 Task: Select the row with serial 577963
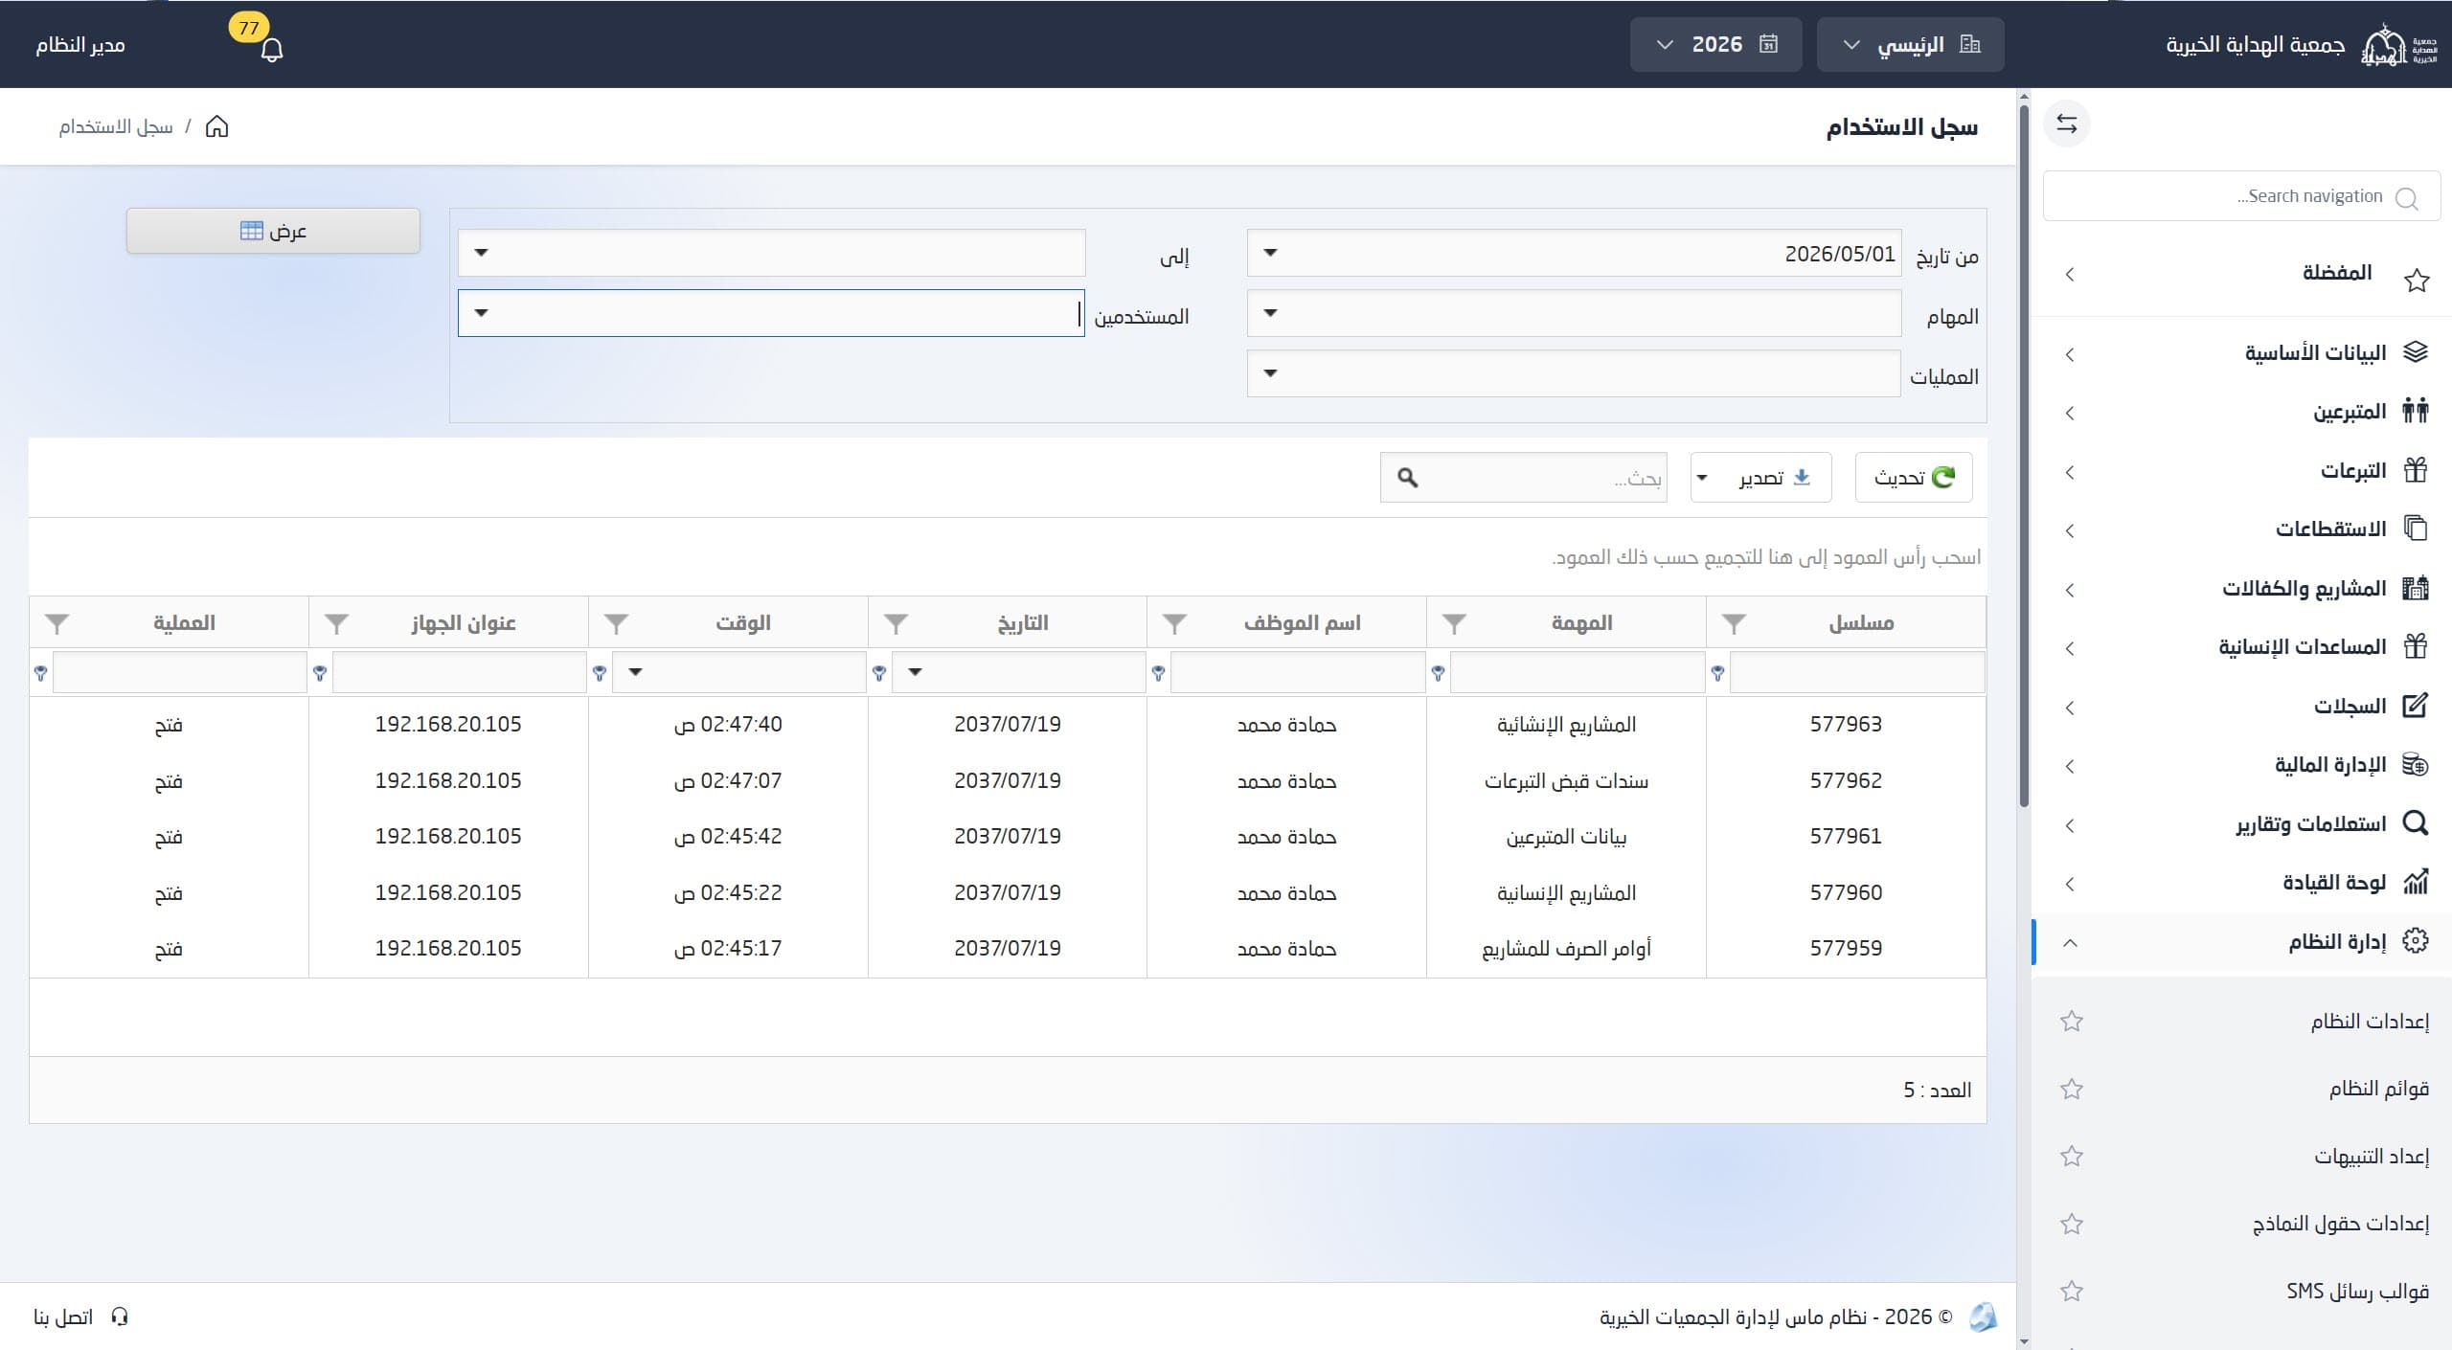click(x=1008, y=725)
